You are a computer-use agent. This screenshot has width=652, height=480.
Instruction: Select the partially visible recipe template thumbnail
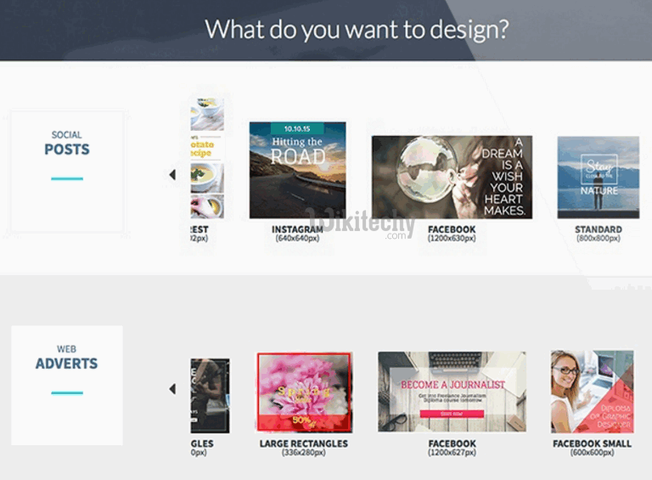(207, 158)
